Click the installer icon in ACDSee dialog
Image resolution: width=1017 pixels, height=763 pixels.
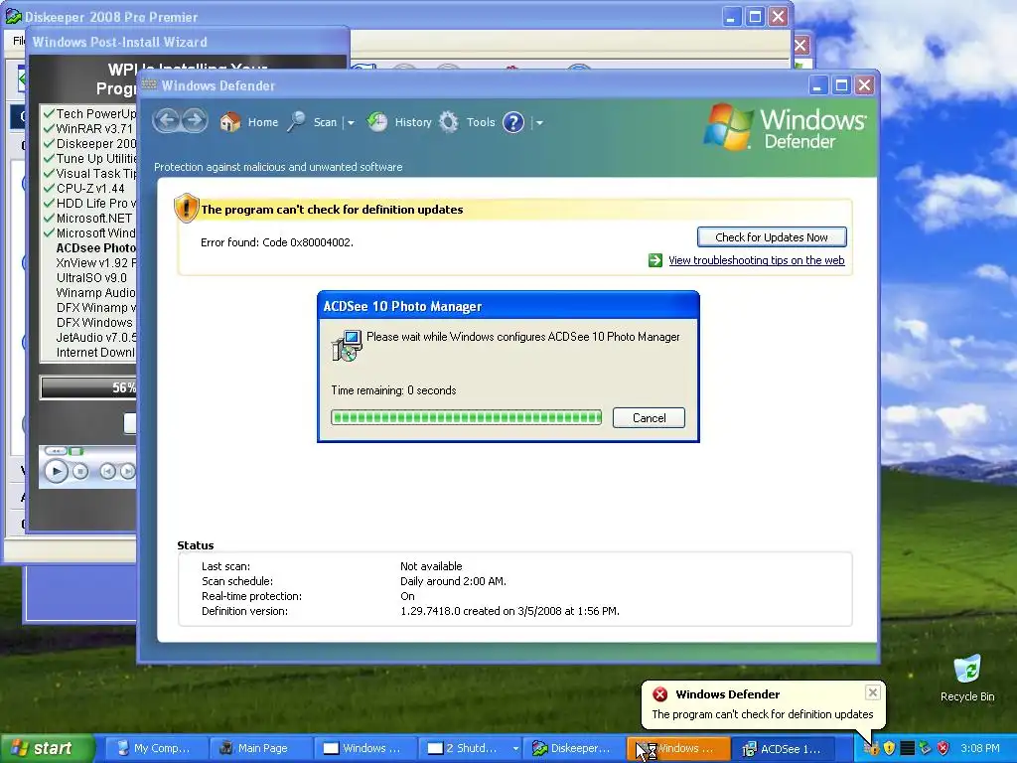(347, 345)
